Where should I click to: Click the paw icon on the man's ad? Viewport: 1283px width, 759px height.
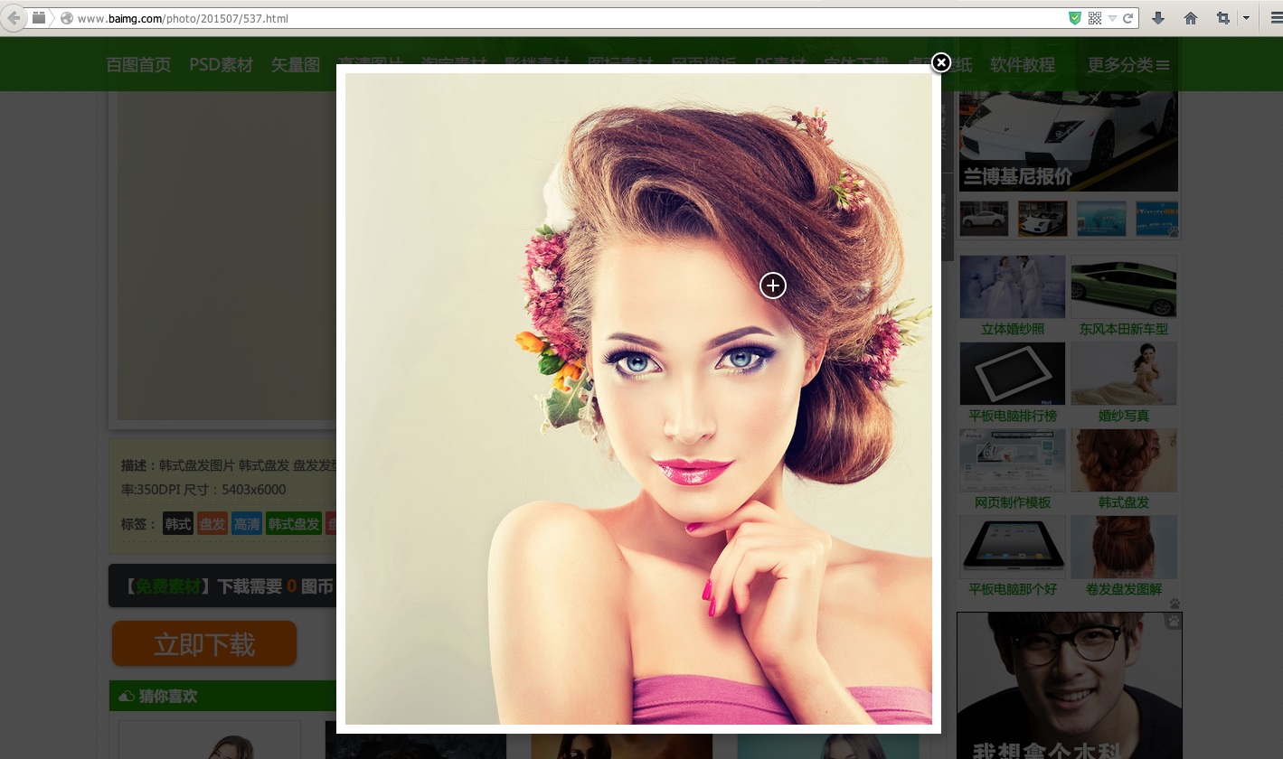tap(1174, 622)
